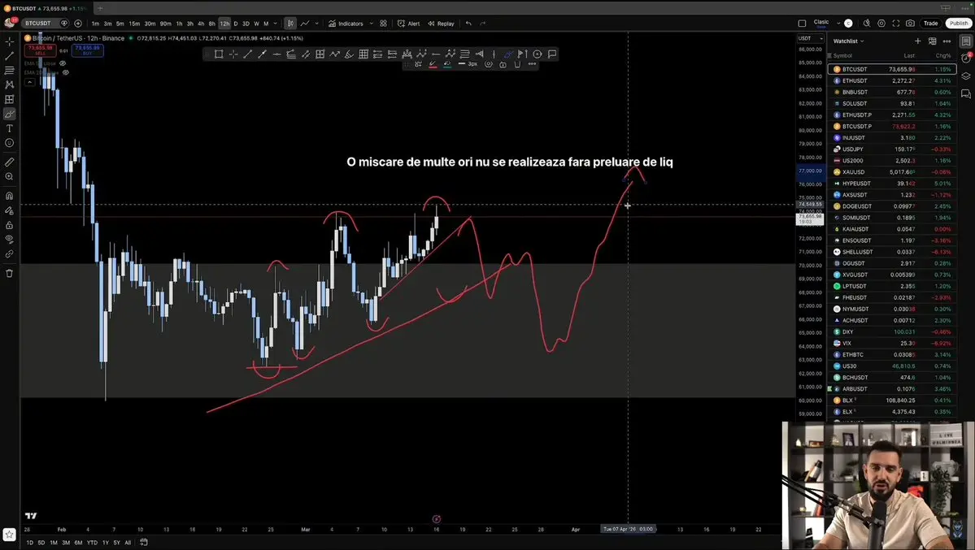Add symbol to watchlist plus icon
The height and width of the screenshot is (550, 975).
coord(918,41)
